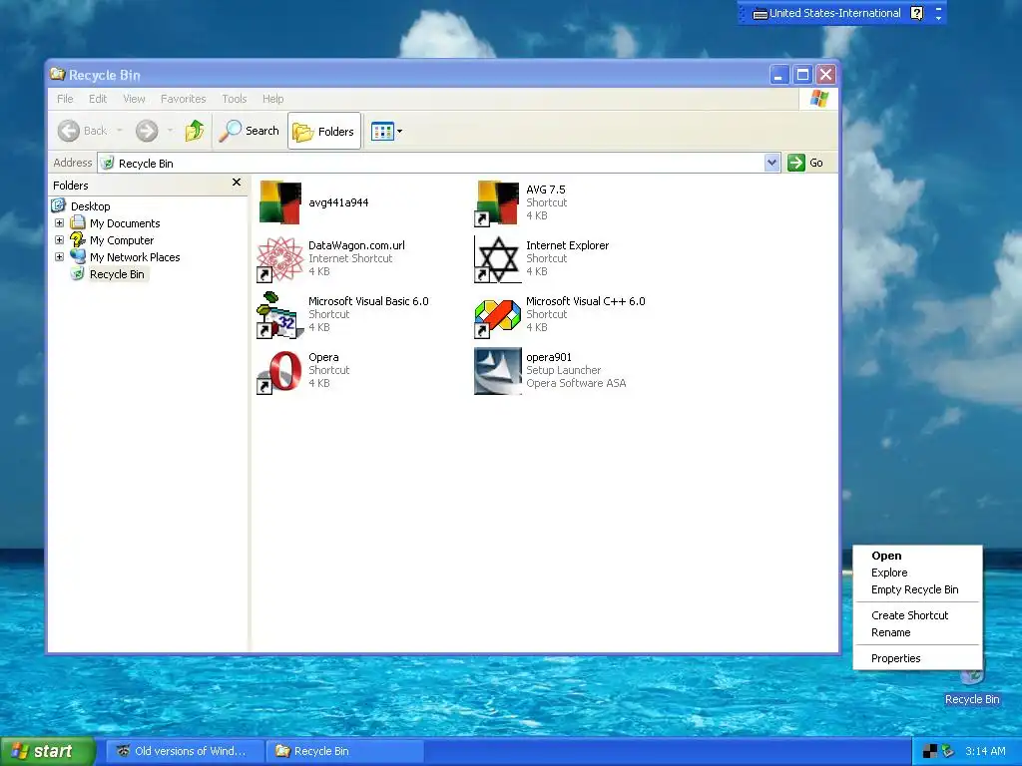Open the File menu
The height and width of the screenshot is (766, 1022).
point(65,99)
